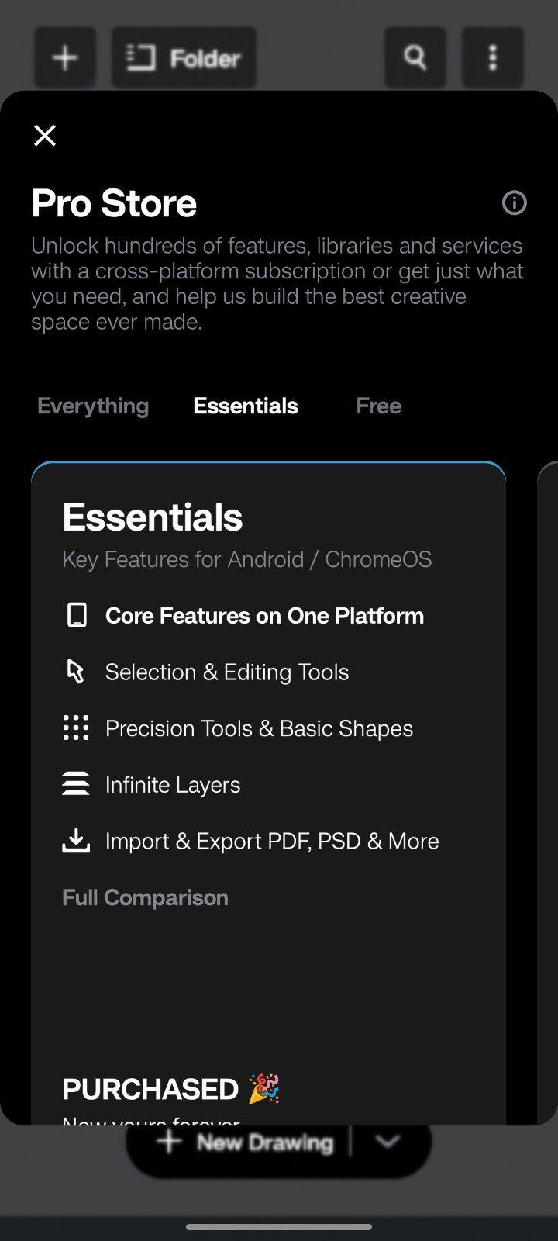Open the Full Comparison link
558x1241 pixels.
(145, 897)
